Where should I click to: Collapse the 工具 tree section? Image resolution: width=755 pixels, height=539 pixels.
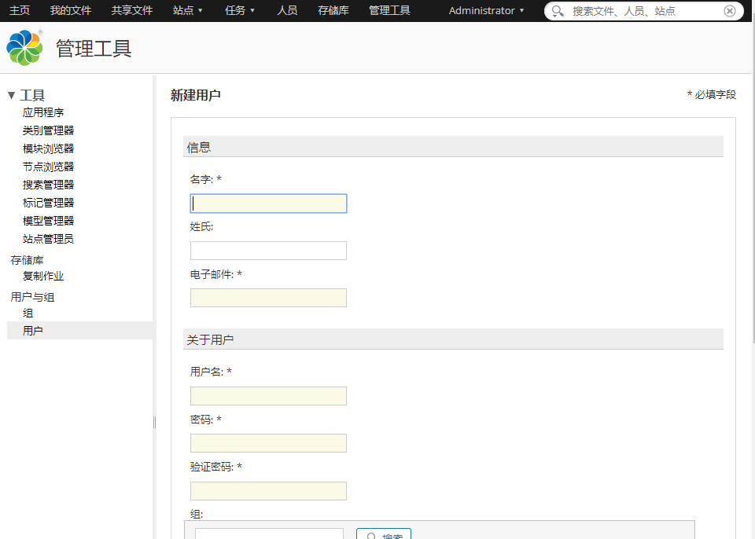click(x=11, y=95)
